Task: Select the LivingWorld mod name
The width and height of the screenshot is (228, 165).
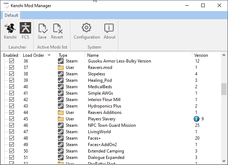Action: [x=99, y=132]
